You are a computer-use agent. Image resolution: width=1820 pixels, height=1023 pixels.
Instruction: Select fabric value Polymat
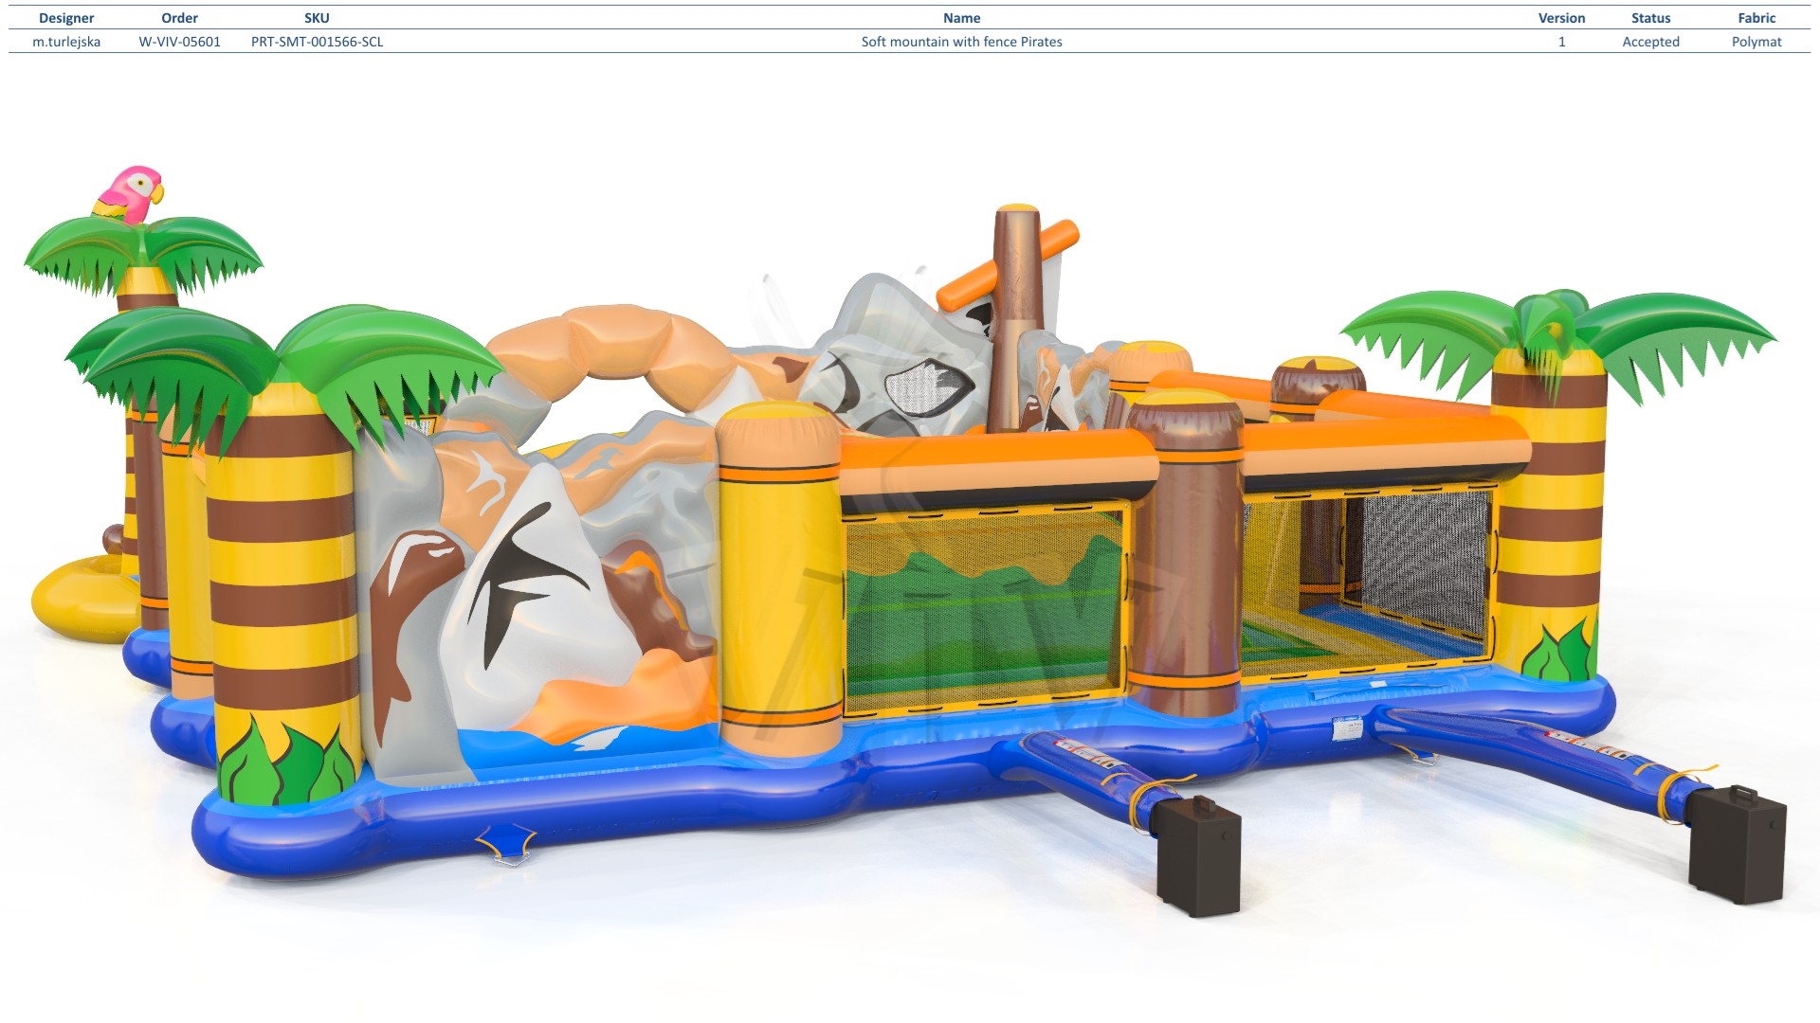1756,42
